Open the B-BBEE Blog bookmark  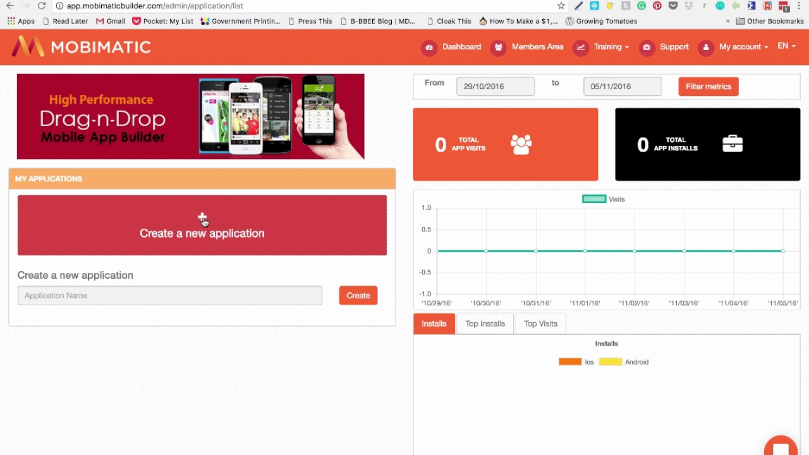click(377, 21)
